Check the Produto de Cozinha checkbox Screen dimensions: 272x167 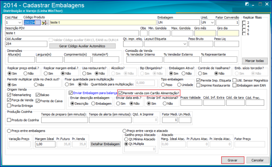tap(9, 120)
